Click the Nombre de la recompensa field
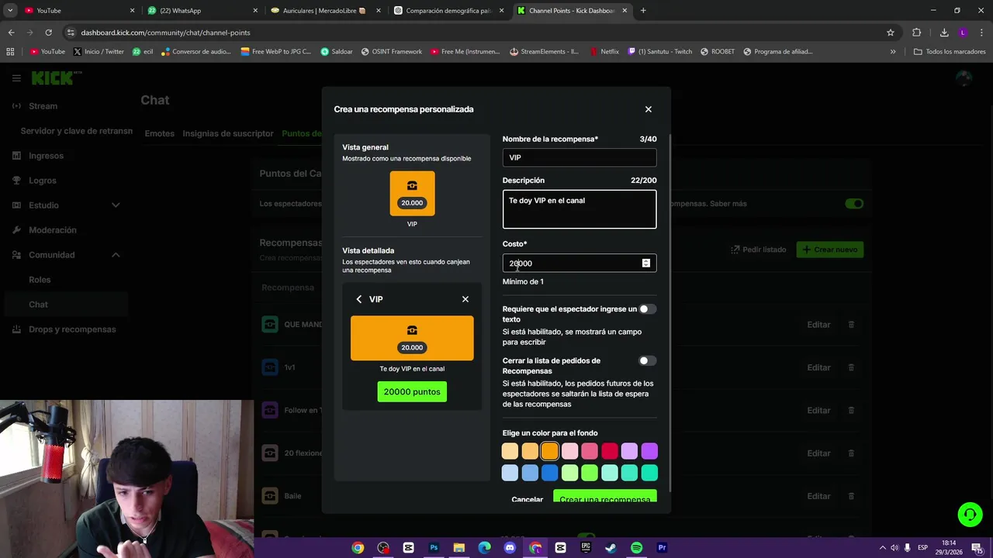Image resolution: width=993 pixels, height=558 pixels. tap(580, 157)
